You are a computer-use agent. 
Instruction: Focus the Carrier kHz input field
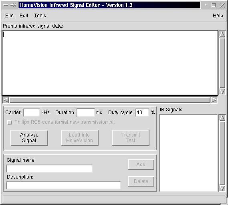pyautogui.click(x=31, y=113)
